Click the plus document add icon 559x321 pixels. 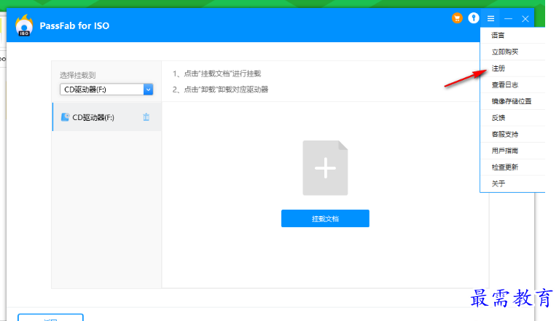click(x=325, y=168)
